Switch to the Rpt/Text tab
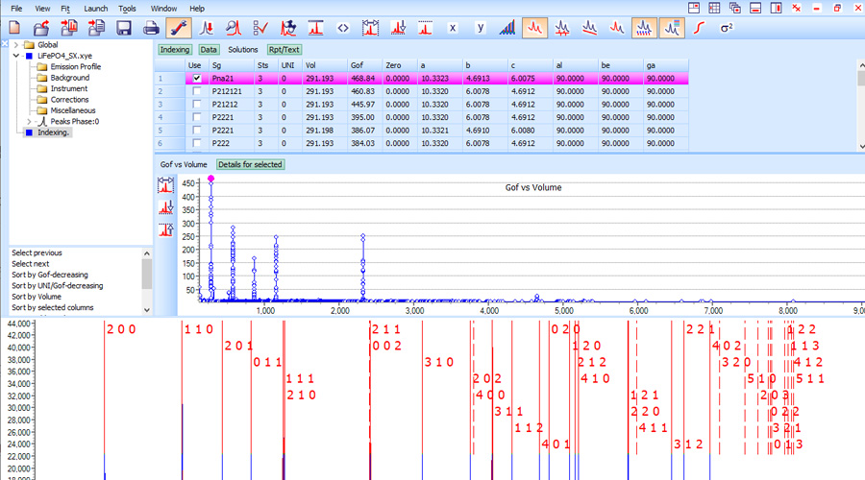 (x=284, y=49)
